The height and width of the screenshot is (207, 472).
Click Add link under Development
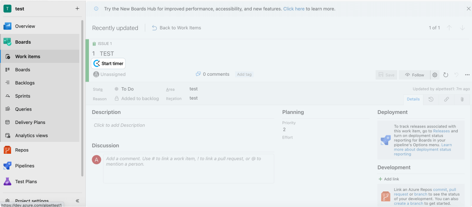(x=389, y=179)
